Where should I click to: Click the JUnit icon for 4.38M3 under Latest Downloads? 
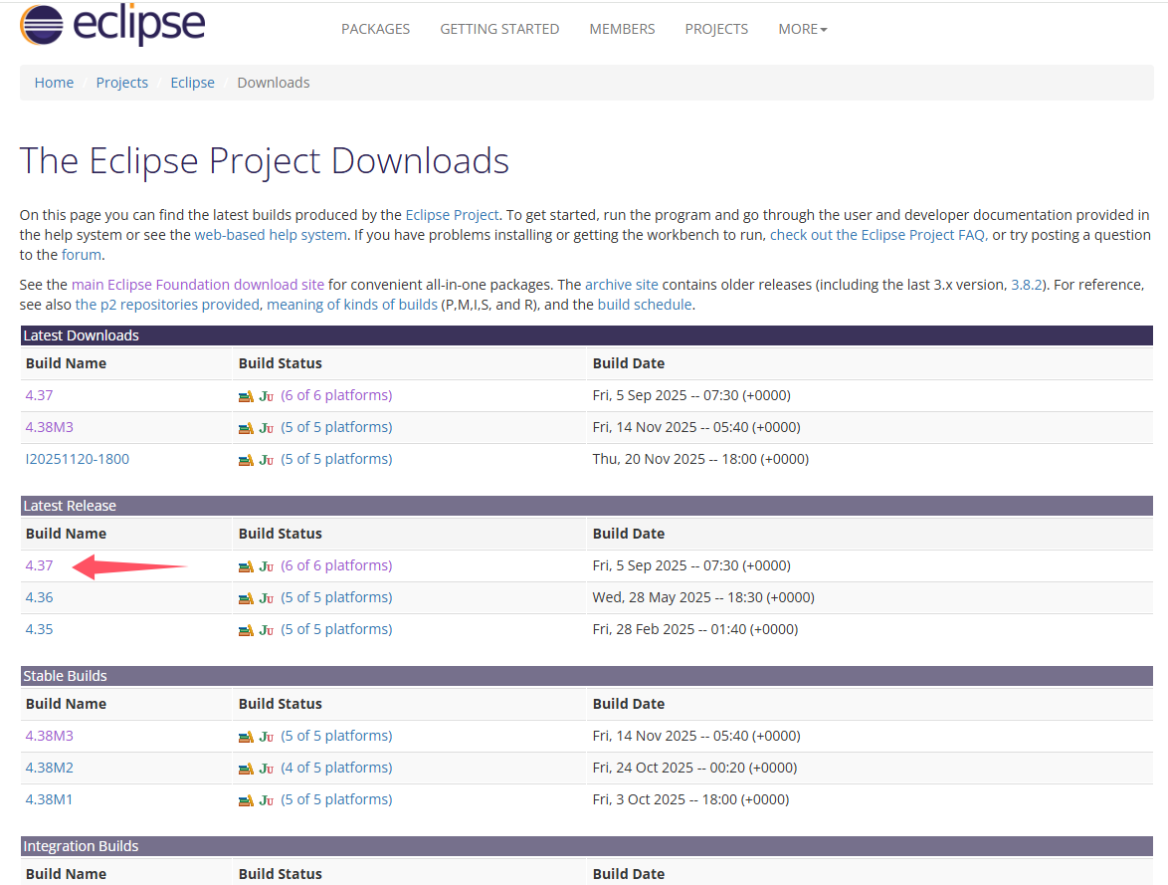[267, 429]
